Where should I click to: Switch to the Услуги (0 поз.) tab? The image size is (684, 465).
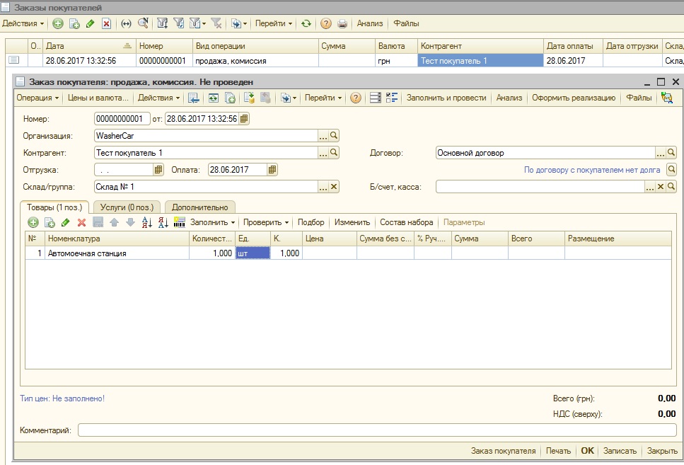(127, 207)
